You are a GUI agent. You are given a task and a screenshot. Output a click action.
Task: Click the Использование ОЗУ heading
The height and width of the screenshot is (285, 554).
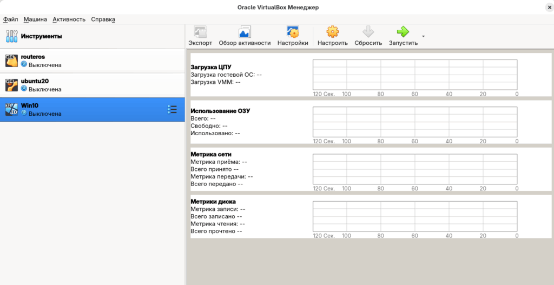pyautogui.click(x=220, y=111)
